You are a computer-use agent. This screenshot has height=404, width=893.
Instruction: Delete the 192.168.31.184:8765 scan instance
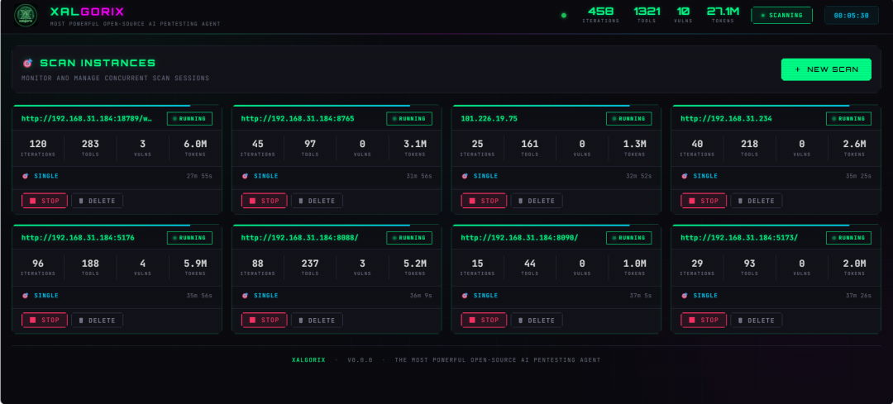(x=318, y=201)
